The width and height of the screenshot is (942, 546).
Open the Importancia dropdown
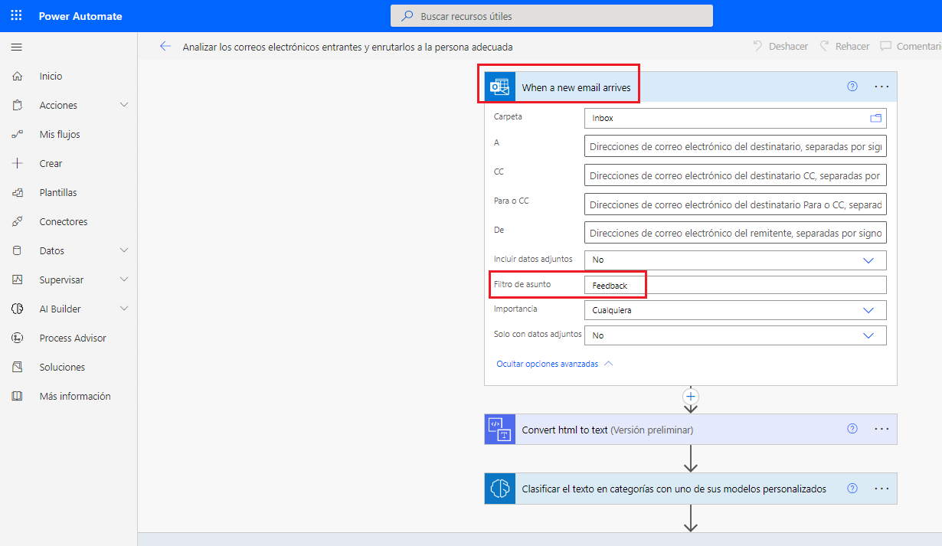click(735, 310)
